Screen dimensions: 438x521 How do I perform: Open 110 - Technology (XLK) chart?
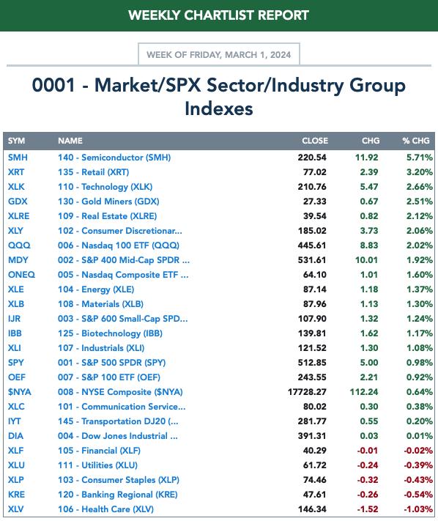[x=105, y=187]
